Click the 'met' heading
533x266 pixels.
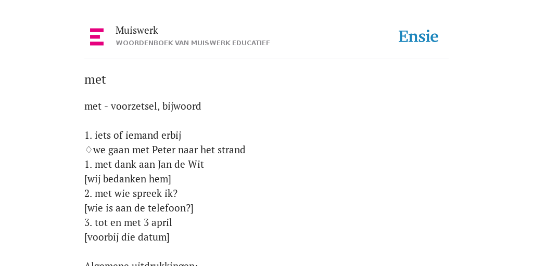tap(95, 79)
